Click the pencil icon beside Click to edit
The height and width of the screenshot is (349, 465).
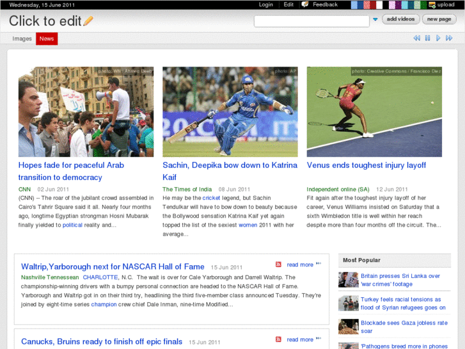pos(88,20)
